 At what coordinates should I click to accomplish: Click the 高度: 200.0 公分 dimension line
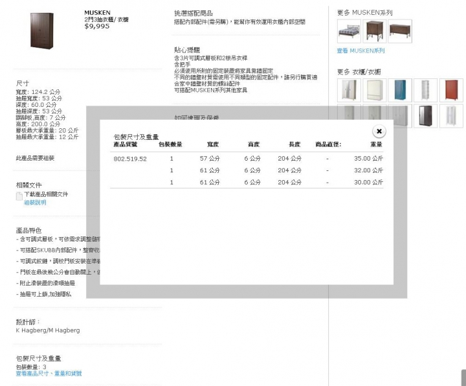pyautogui.click(x=38, y=124)
